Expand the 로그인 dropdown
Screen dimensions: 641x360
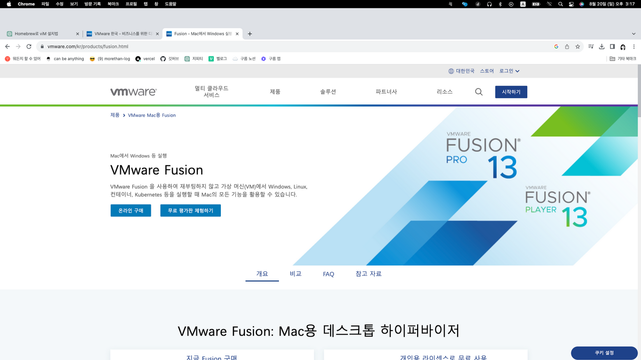click(x=509, y=71)
